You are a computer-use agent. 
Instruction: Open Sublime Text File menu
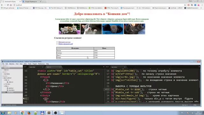click(3, 64)
